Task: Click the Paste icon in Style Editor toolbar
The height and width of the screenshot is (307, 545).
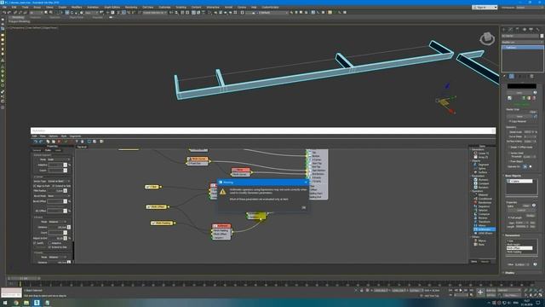Action: point(53,142)
